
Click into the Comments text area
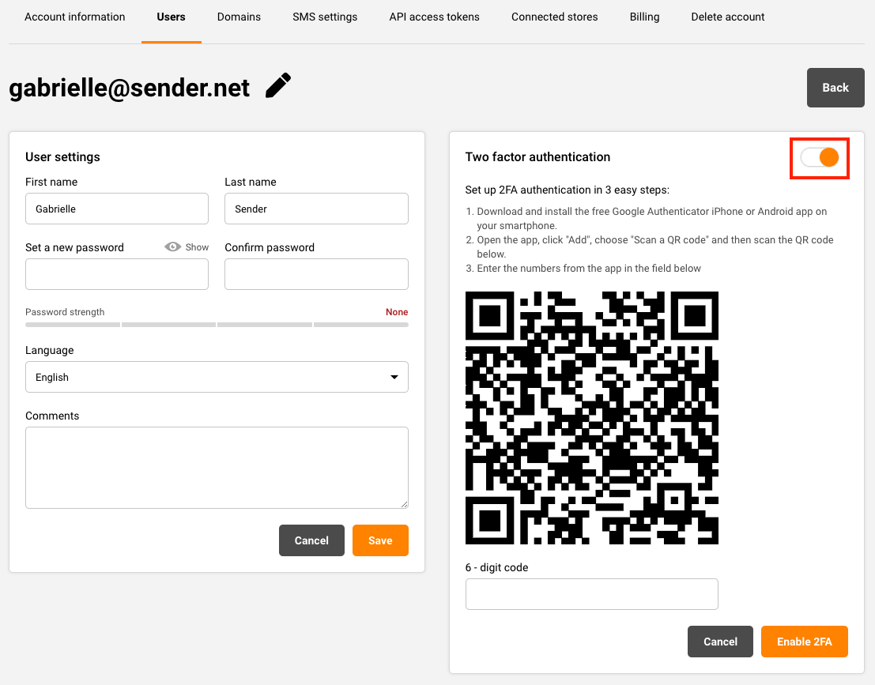click(x=217, y=467)
